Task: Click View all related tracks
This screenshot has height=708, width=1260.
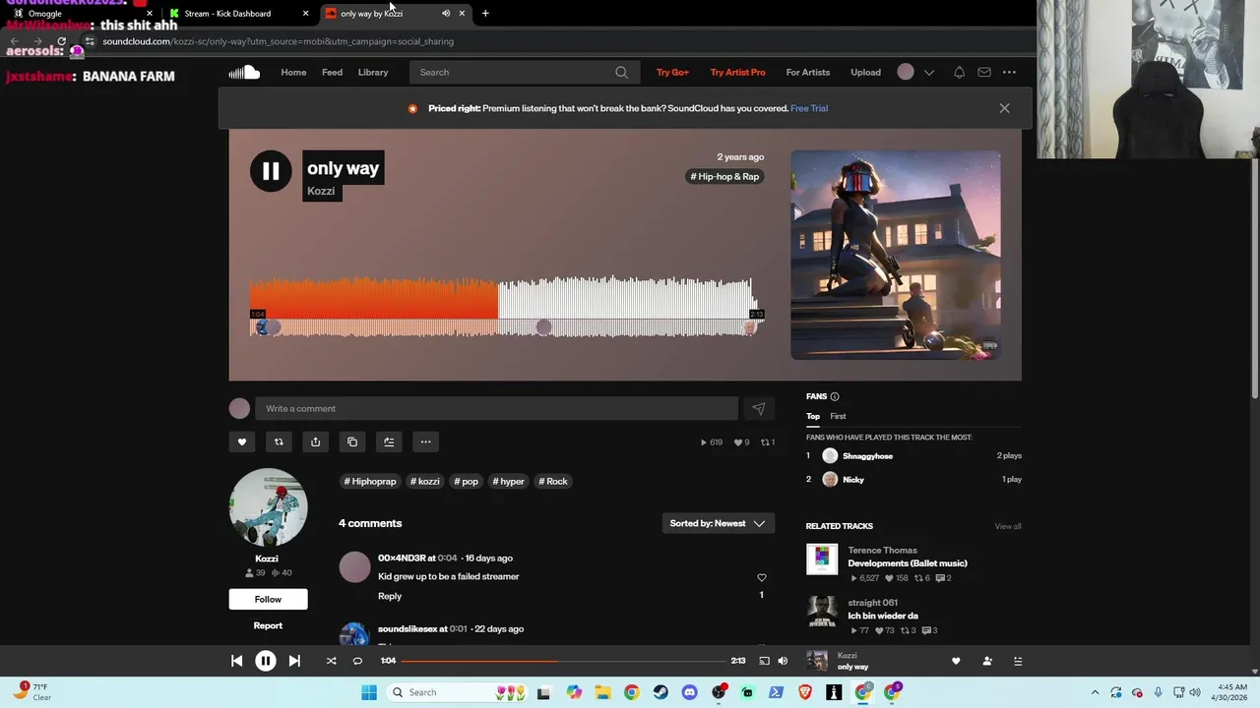Action: pos(1008,526)
